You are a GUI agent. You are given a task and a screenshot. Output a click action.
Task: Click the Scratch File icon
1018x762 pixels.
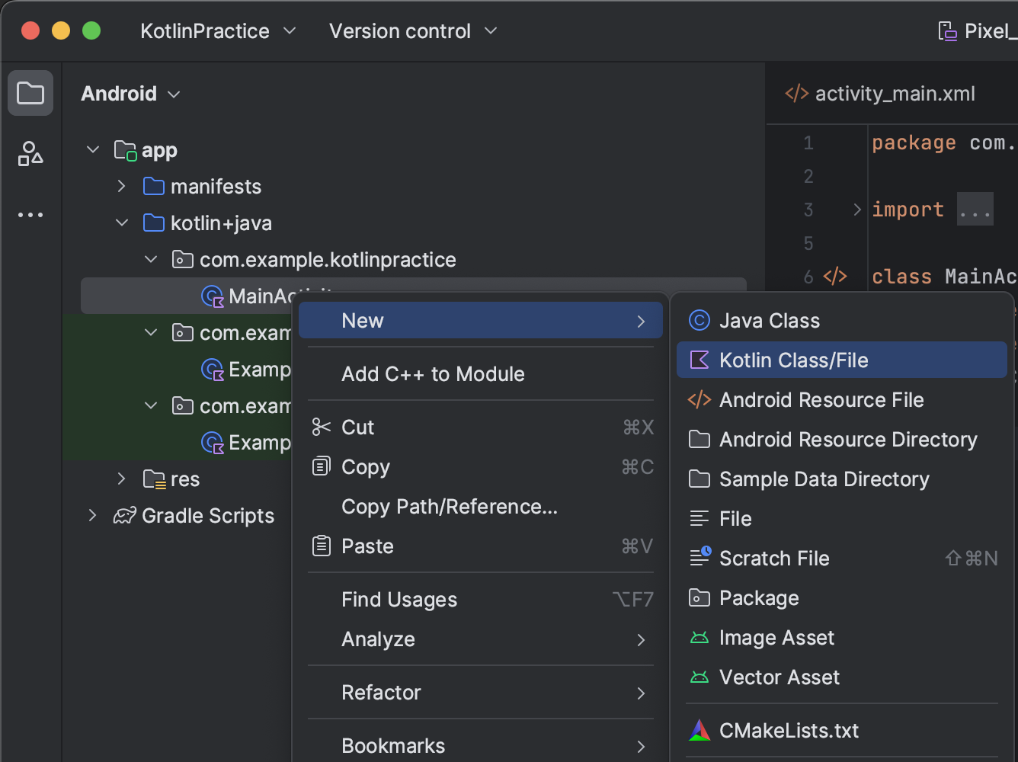[699, 558]
